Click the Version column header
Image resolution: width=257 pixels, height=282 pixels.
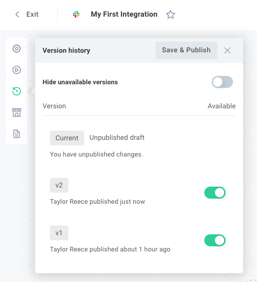(x=54, y=106)
